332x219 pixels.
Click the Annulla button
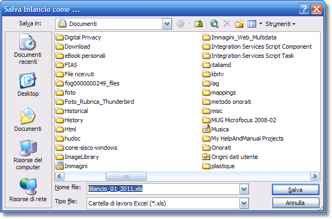296,203
